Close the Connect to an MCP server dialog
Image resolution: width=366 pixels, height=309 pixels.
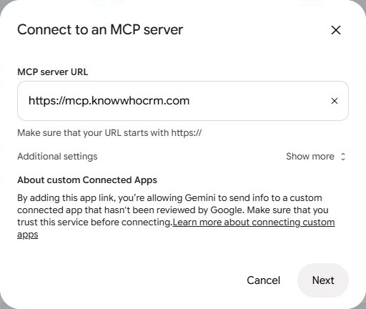point(336,30)
